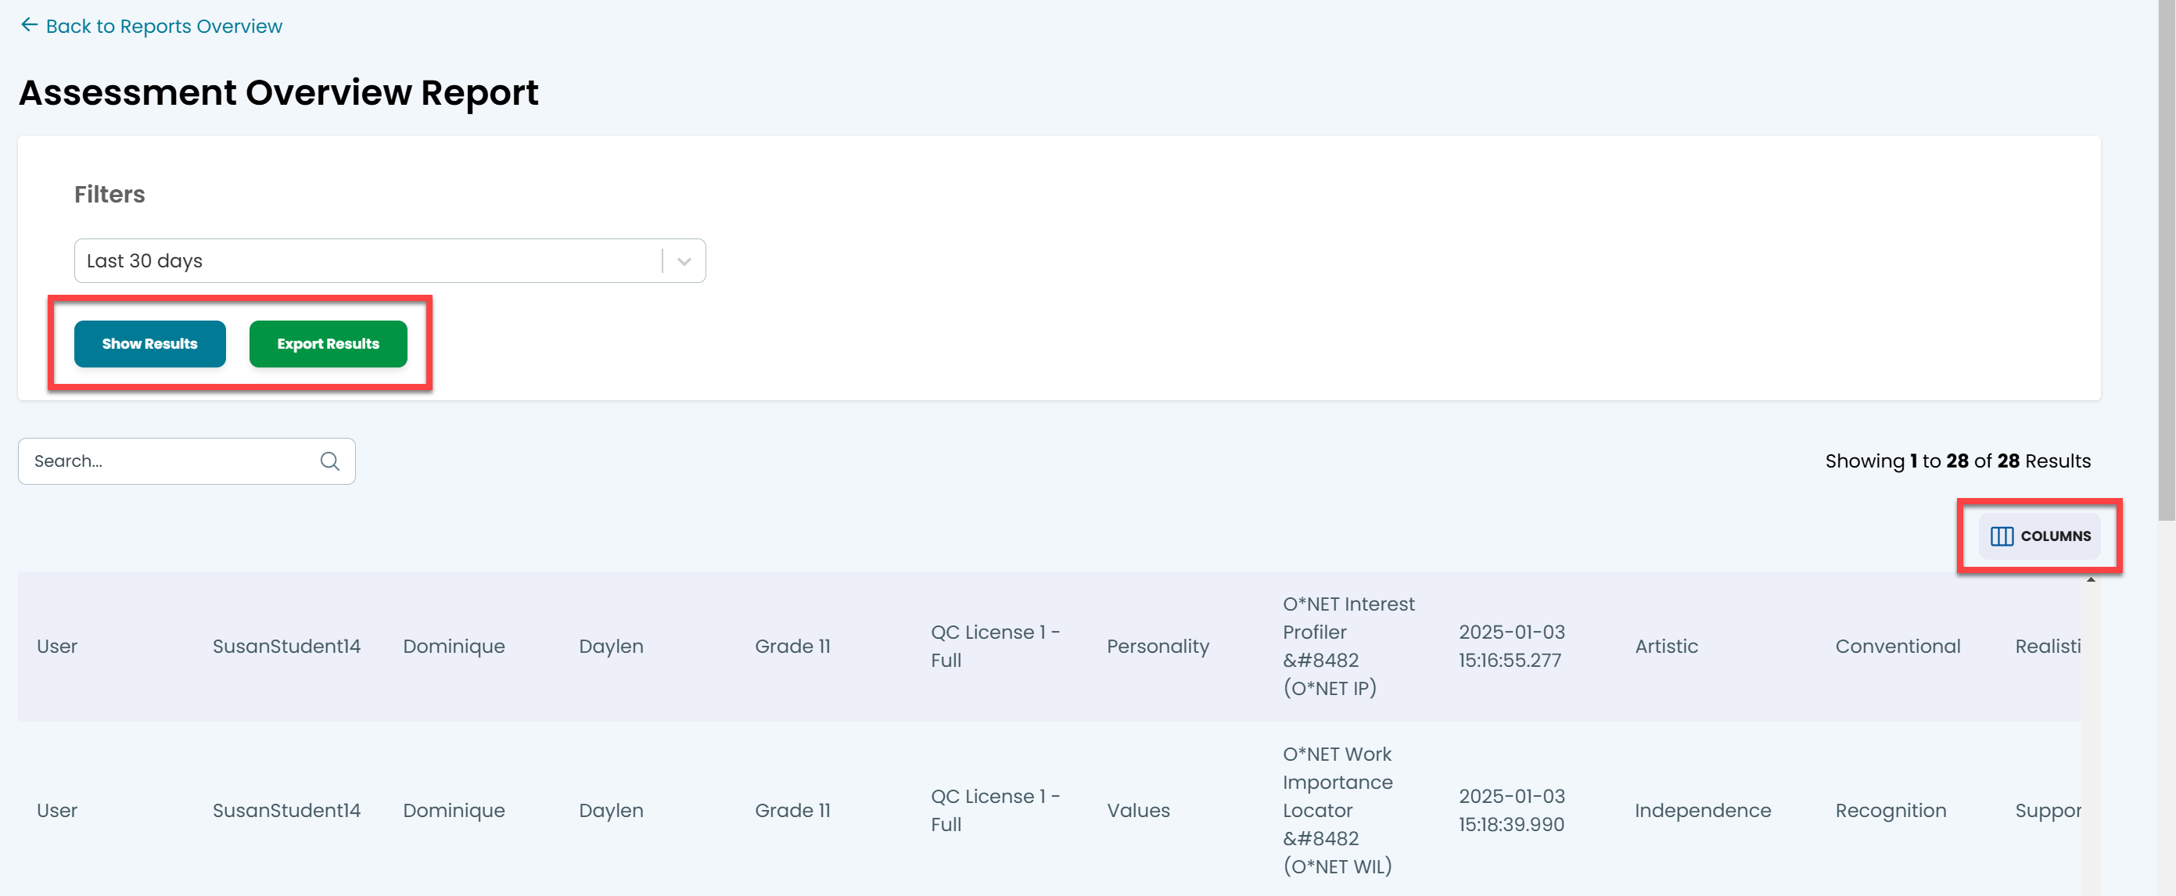Click the columns layout icon
The image size is (2176, 896).
pos(2001,536)
